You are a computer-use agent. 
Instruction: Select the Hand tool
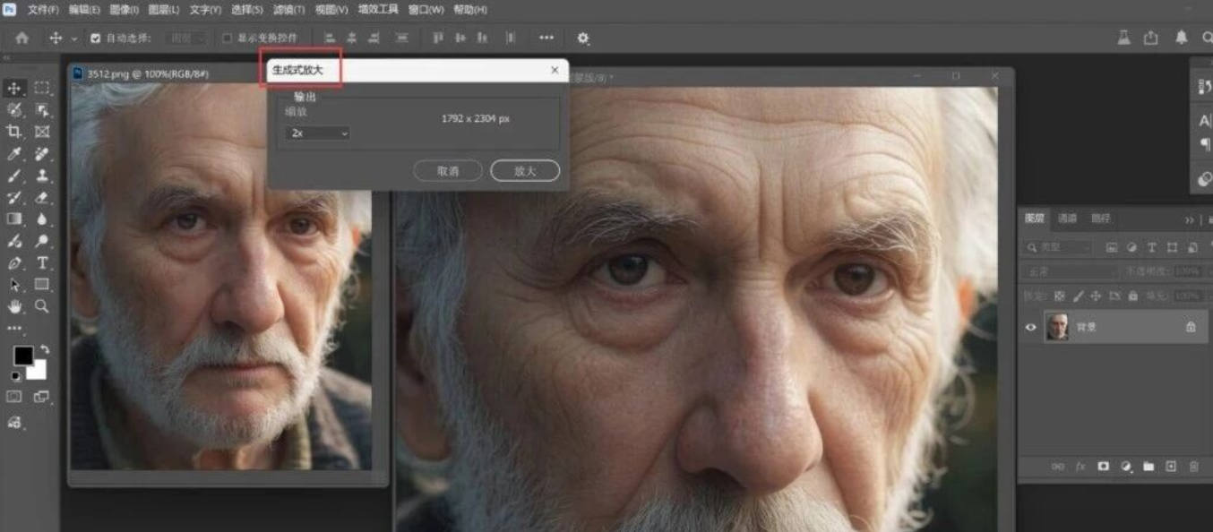pyautogui.click(x=14, y=306)
